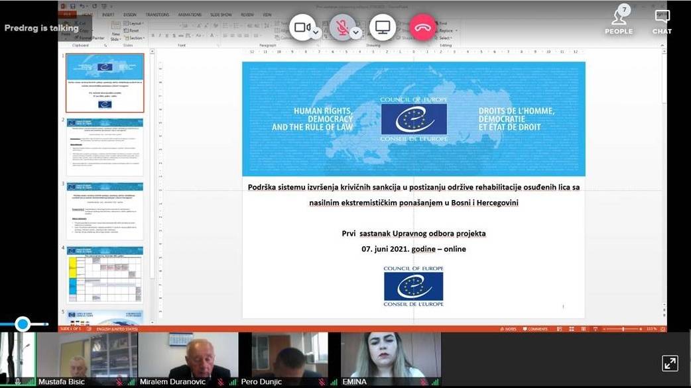Click the ENGLISH (UNITED STATES) language indicator

point(117,329)
